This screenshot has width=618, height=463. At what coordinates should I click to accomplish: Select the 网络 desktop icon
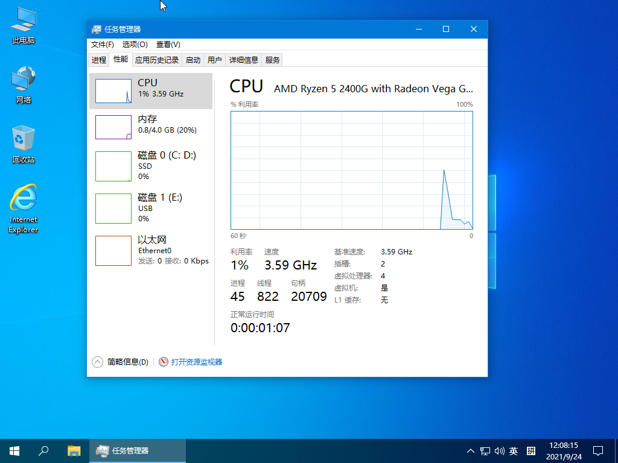(x=24, y=85)
